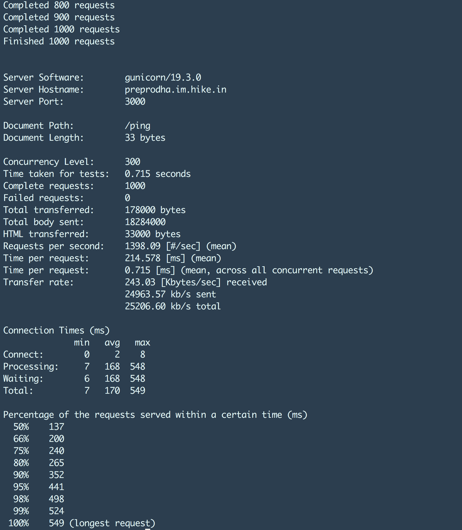Screen dimensions: 462x530
Task: Click the 99% percentile value 524
Action: coord(56,511)
